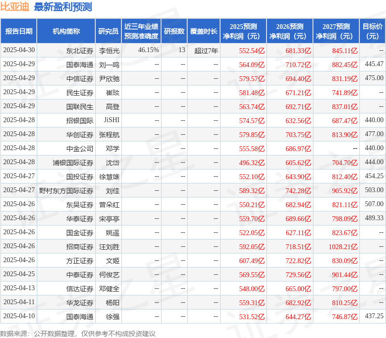Click researcher name JiSHI

point(112,120)
